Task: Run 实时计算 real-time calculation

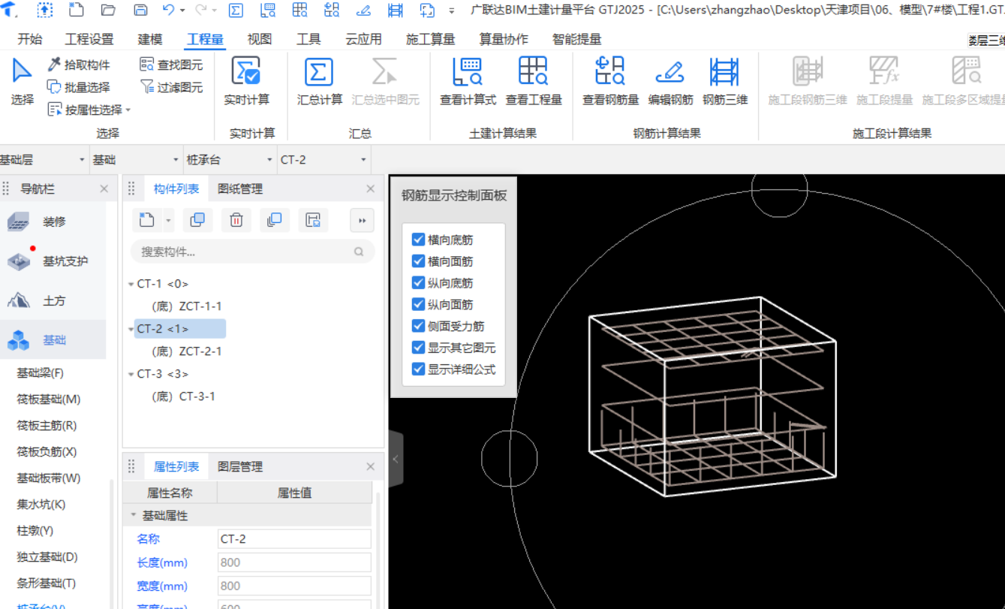Action: [246, 81]
